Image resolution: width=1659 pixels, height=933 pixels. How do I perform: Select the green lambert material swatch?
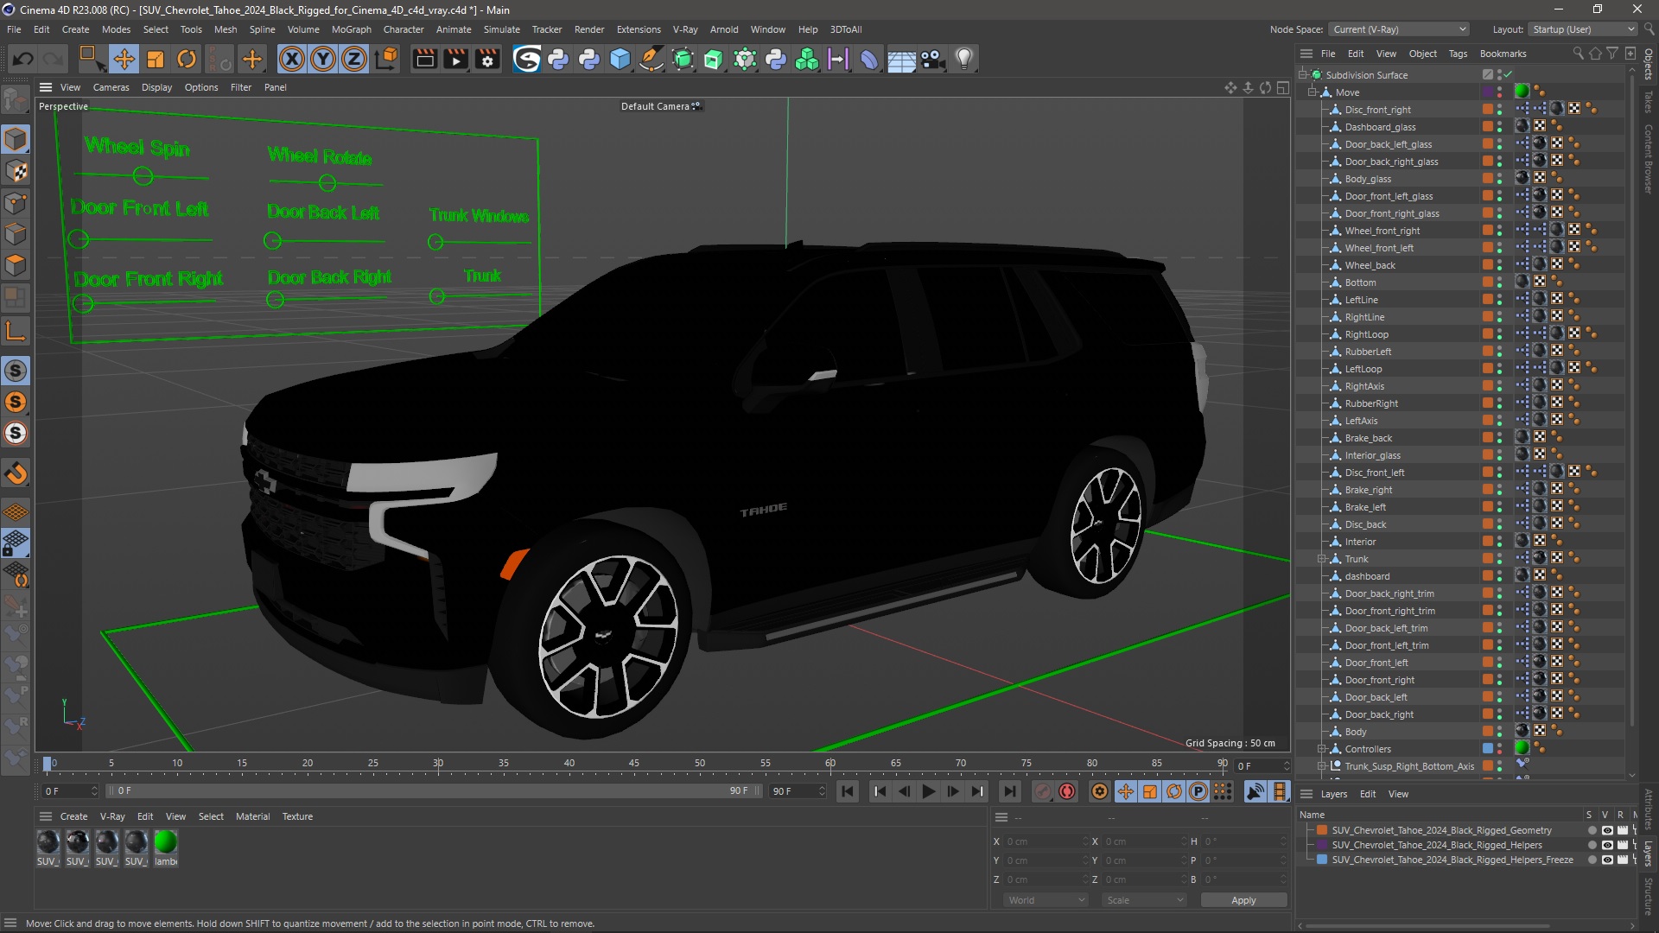(166, 841)
